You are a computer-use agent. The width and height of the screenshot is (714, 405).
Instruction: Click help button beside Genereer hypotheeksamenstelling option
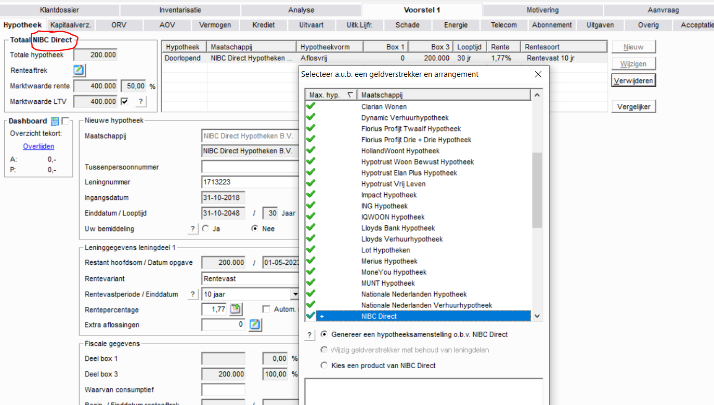pos(310,335)
